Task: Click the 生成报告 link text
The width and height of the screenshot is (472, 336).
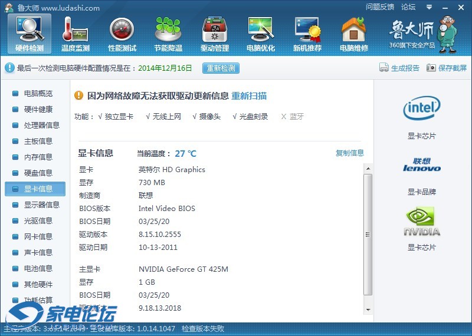Action: [405, 68]
